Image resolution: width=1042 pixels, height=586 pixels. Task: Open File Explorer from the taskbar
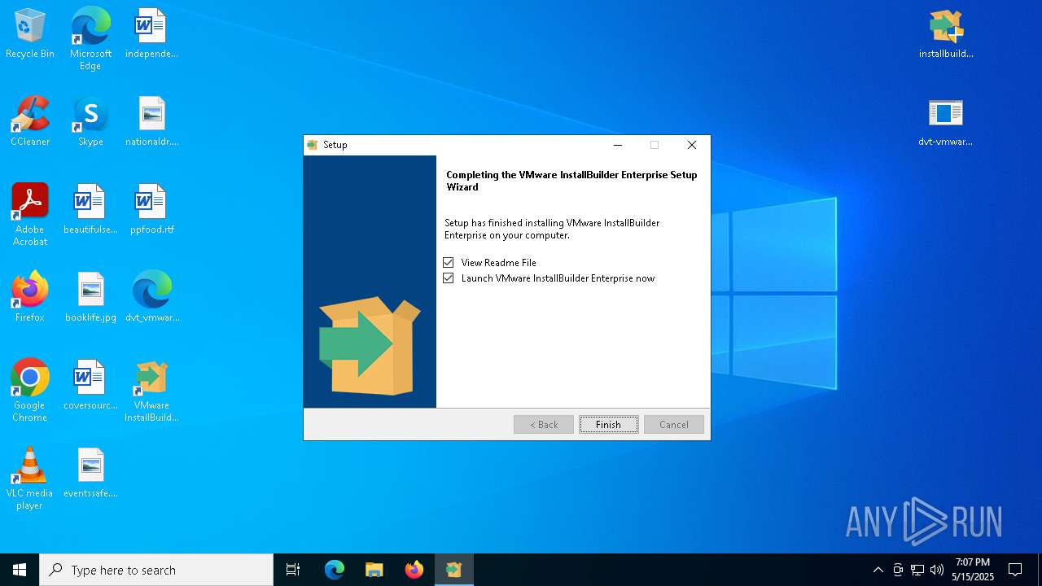(374, 570)
